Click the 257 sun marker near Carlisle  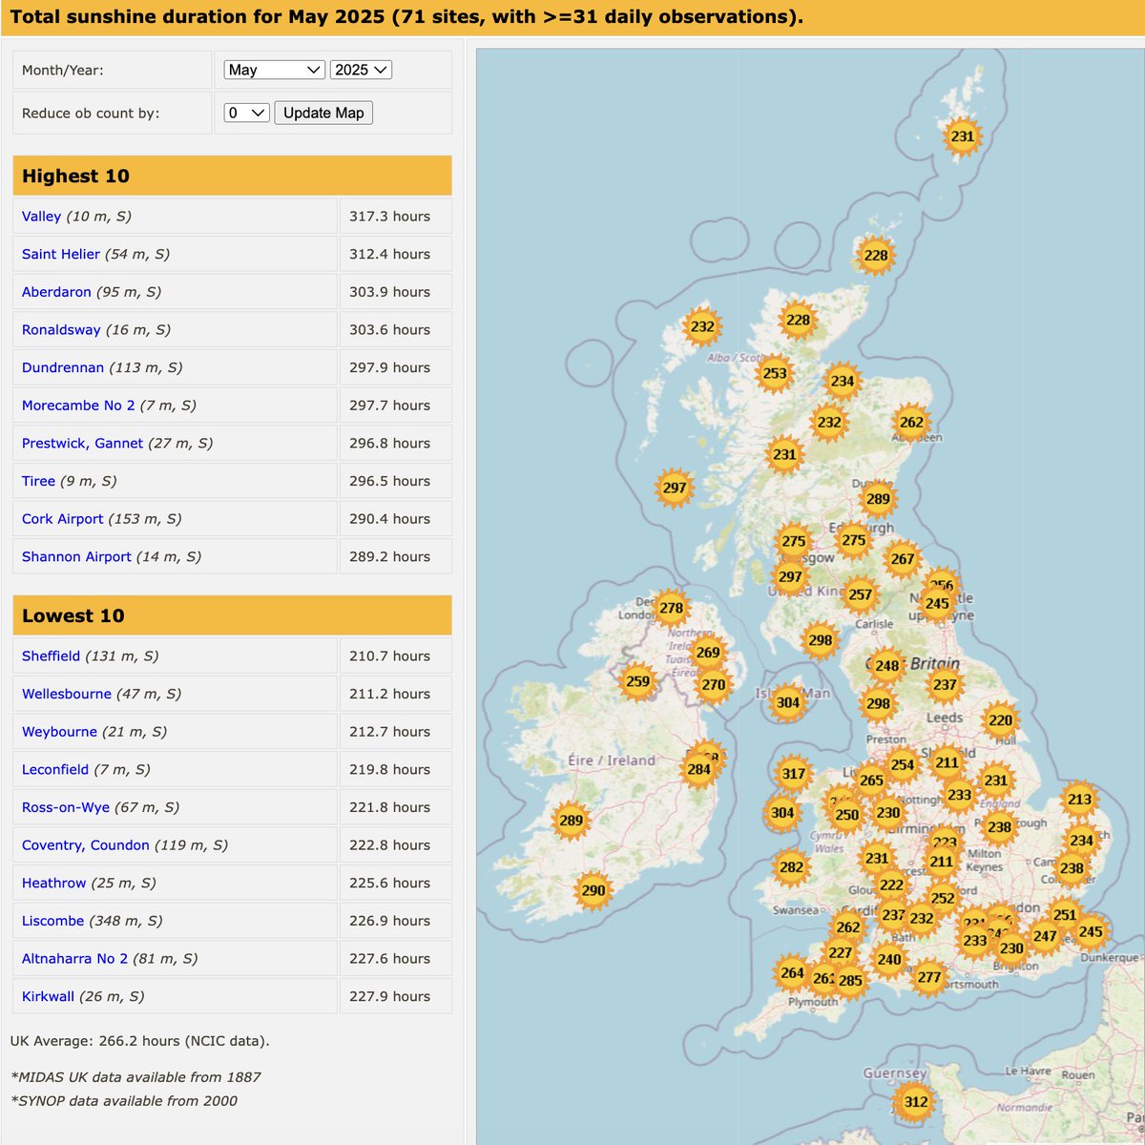(x=861, y=594)
